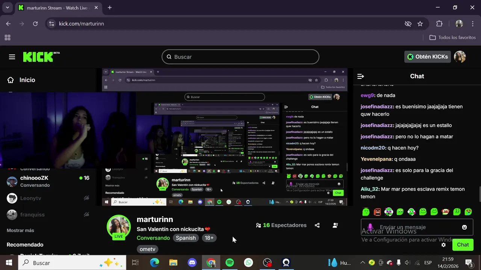Open the Leonytv channel in the sidebar
Viewport: 481px width, 270px height.
point(48,198)
